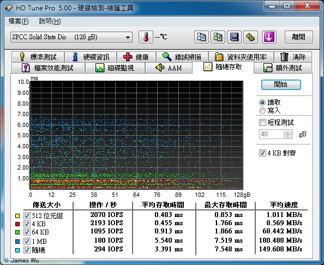
Task: Open the 健康 tab with red cross
Action: 136,57
